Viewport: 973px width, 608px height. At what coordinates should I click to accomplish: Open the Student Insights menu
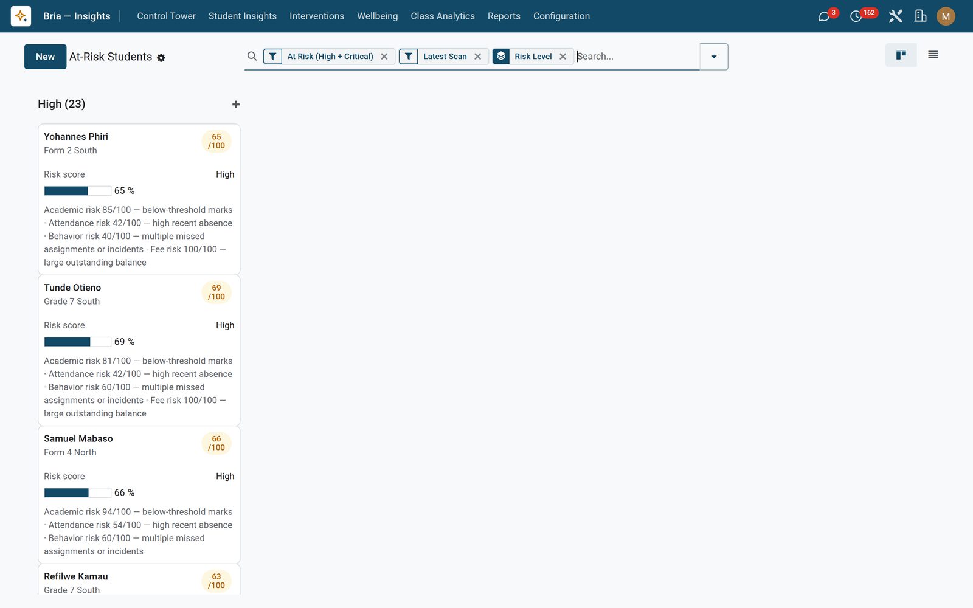click(x=243, y=16)
